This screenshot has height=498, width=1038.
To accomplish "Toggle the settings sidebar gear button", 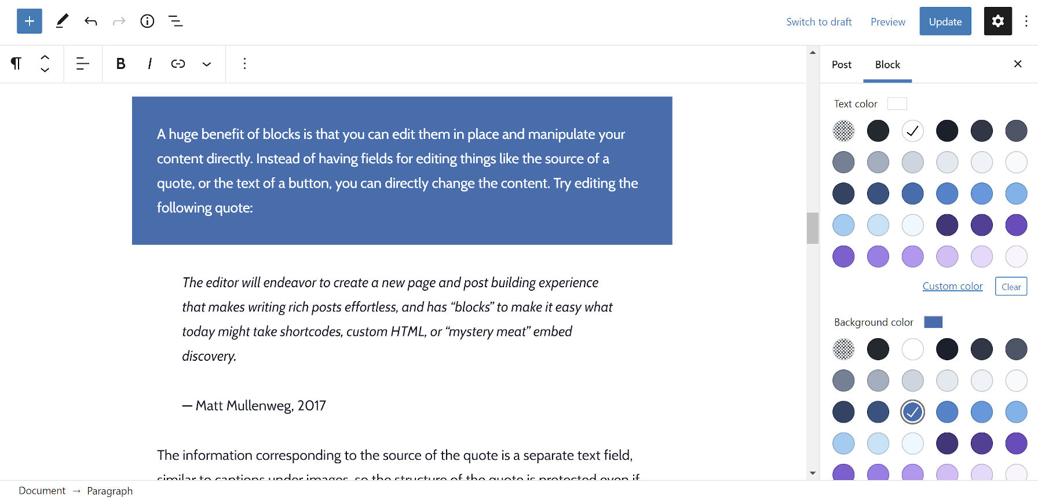I will click(997, 21).
